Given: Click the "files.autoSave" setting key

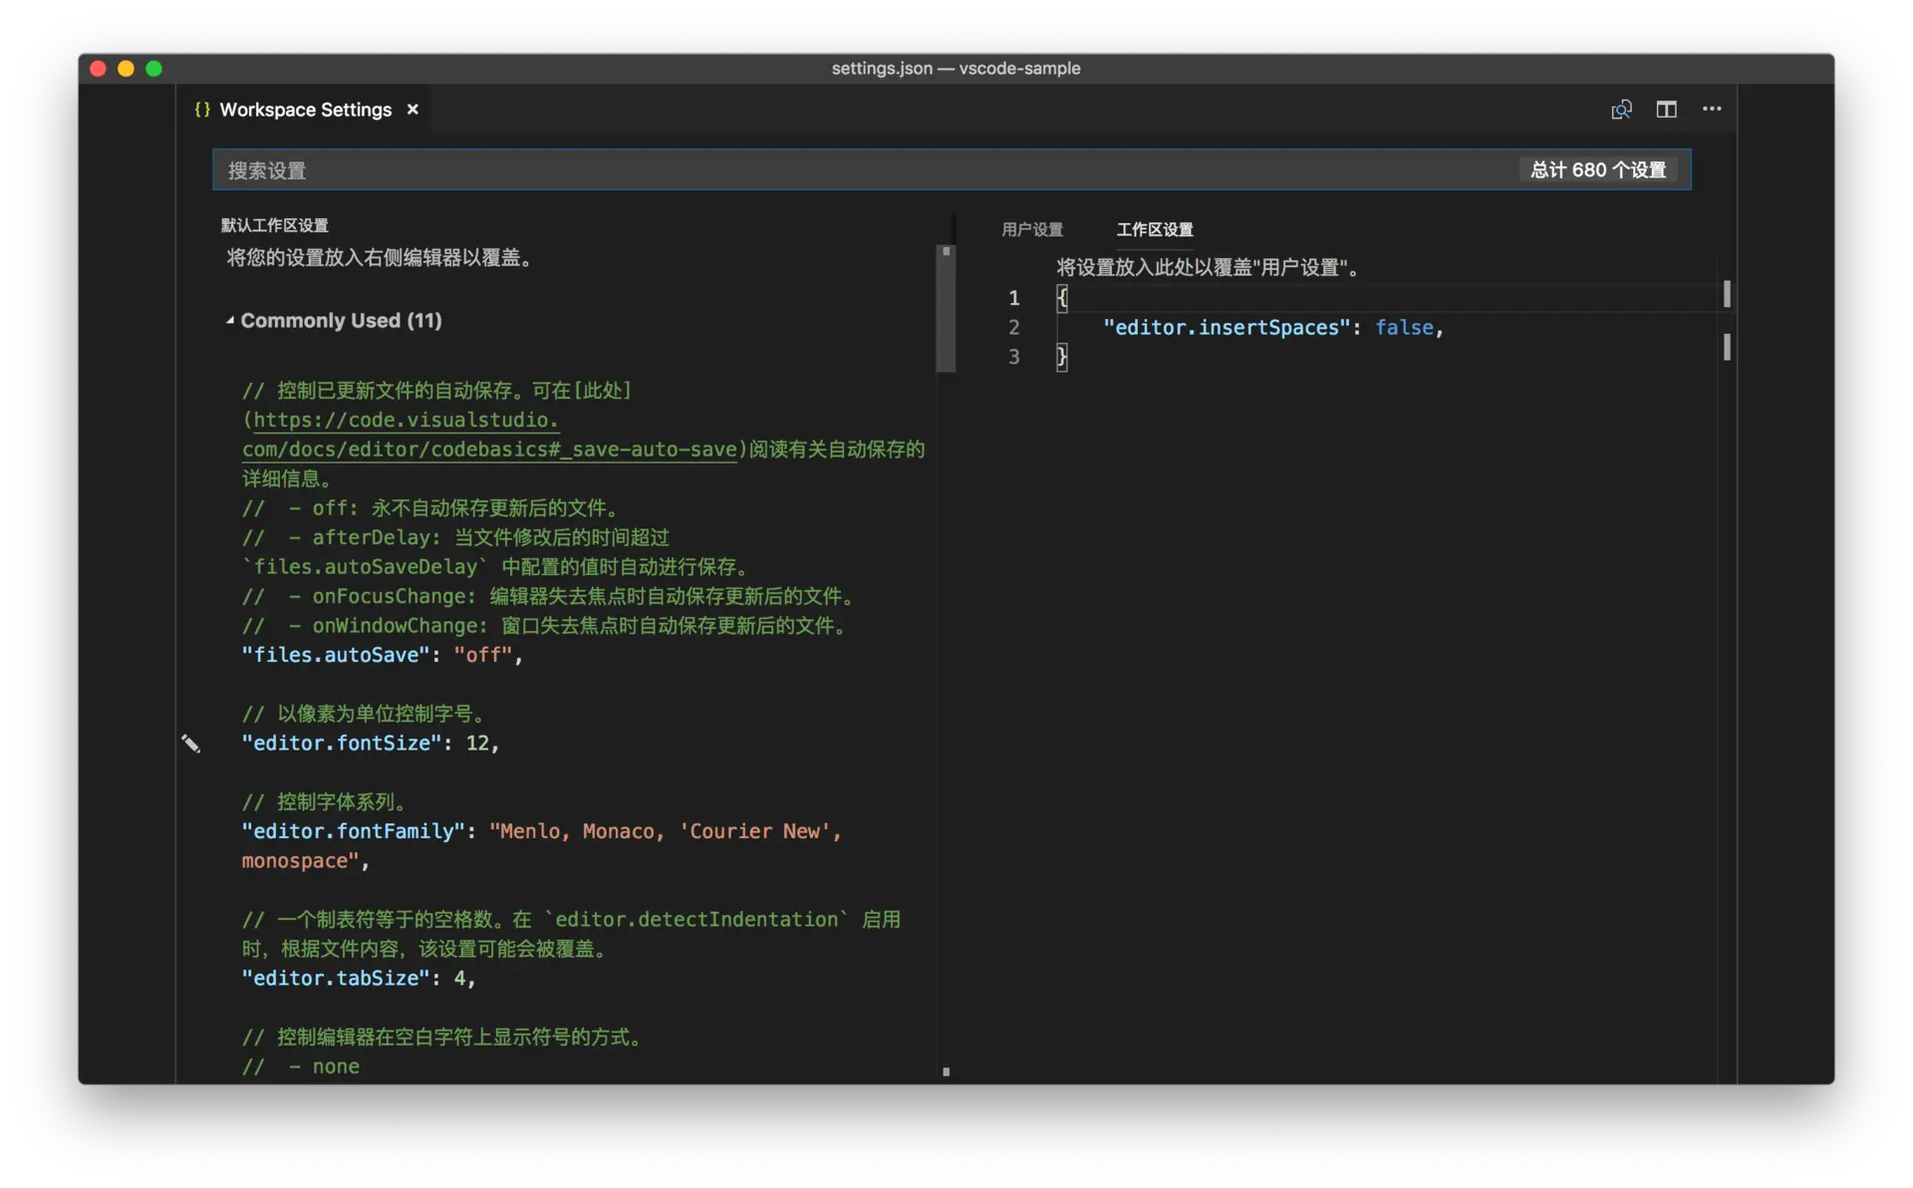Looking at the screenshot, I should pos(336,655).
